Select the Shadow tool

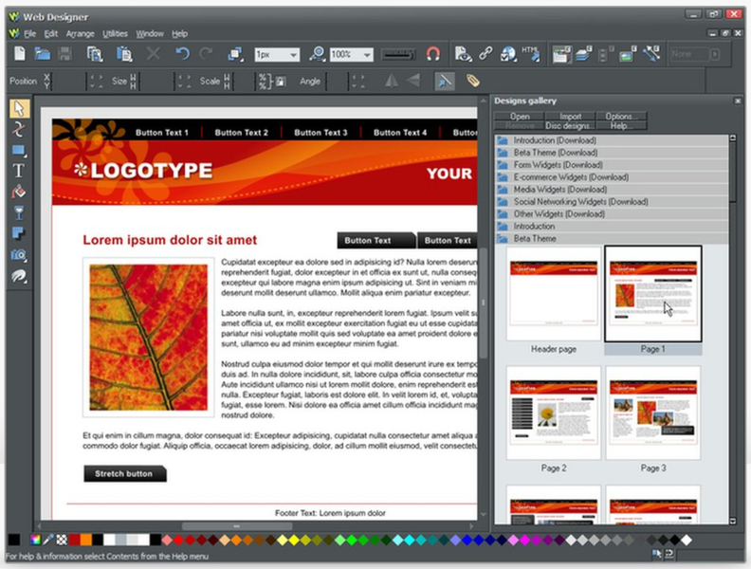point(18,233)
